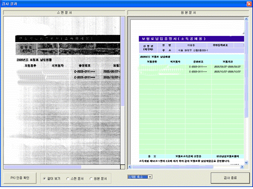
Task: Click the black title banner in scanned document
Action: pos(68,38)
